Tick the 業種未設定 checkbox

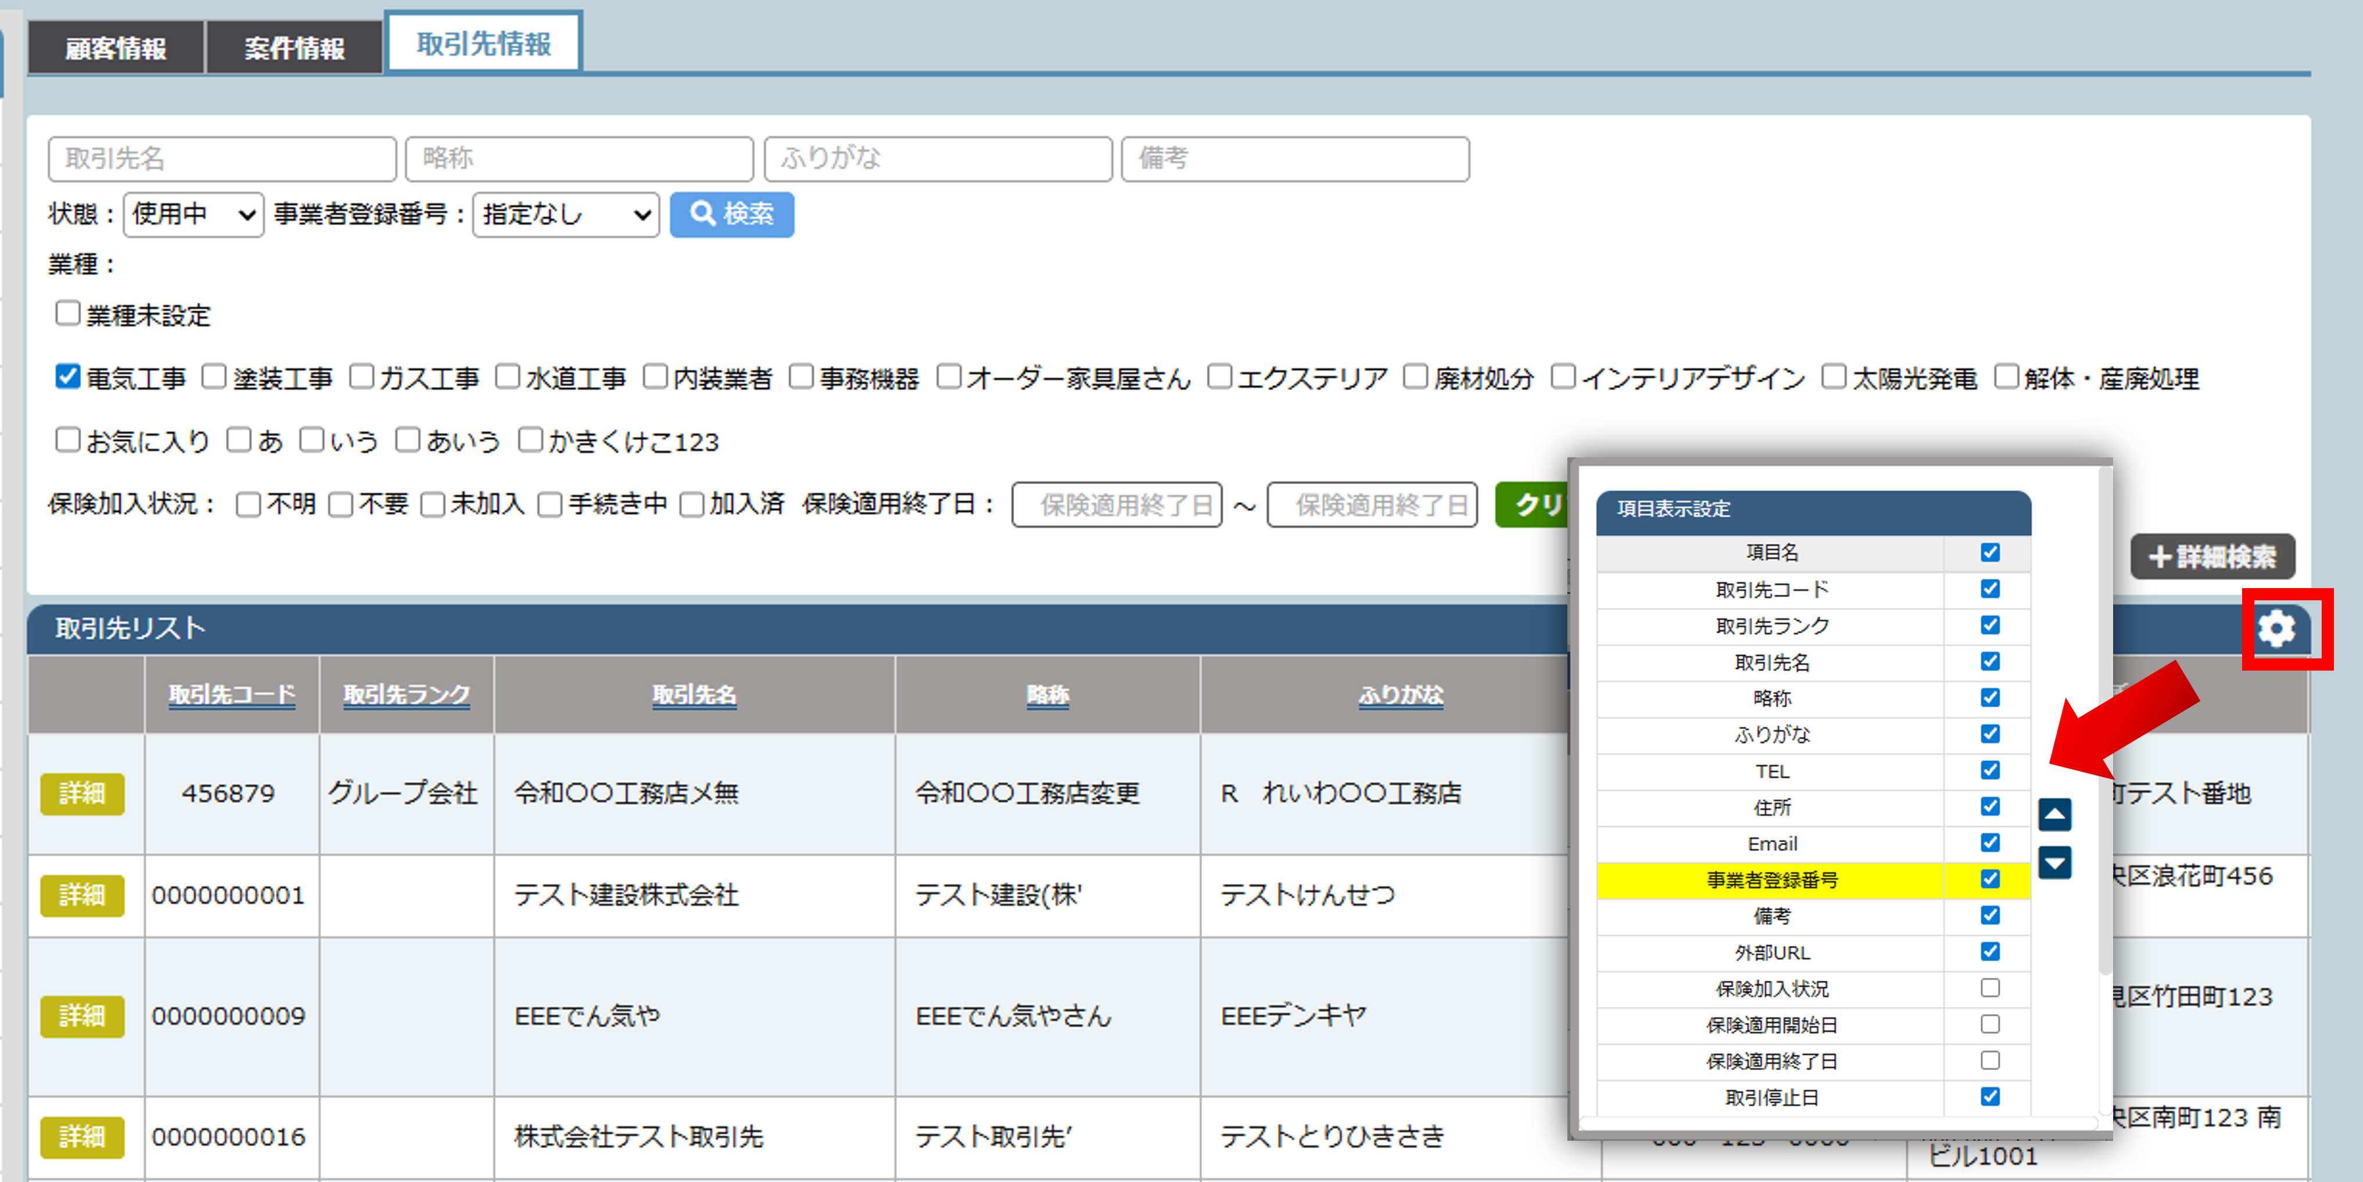pos(68,314)
